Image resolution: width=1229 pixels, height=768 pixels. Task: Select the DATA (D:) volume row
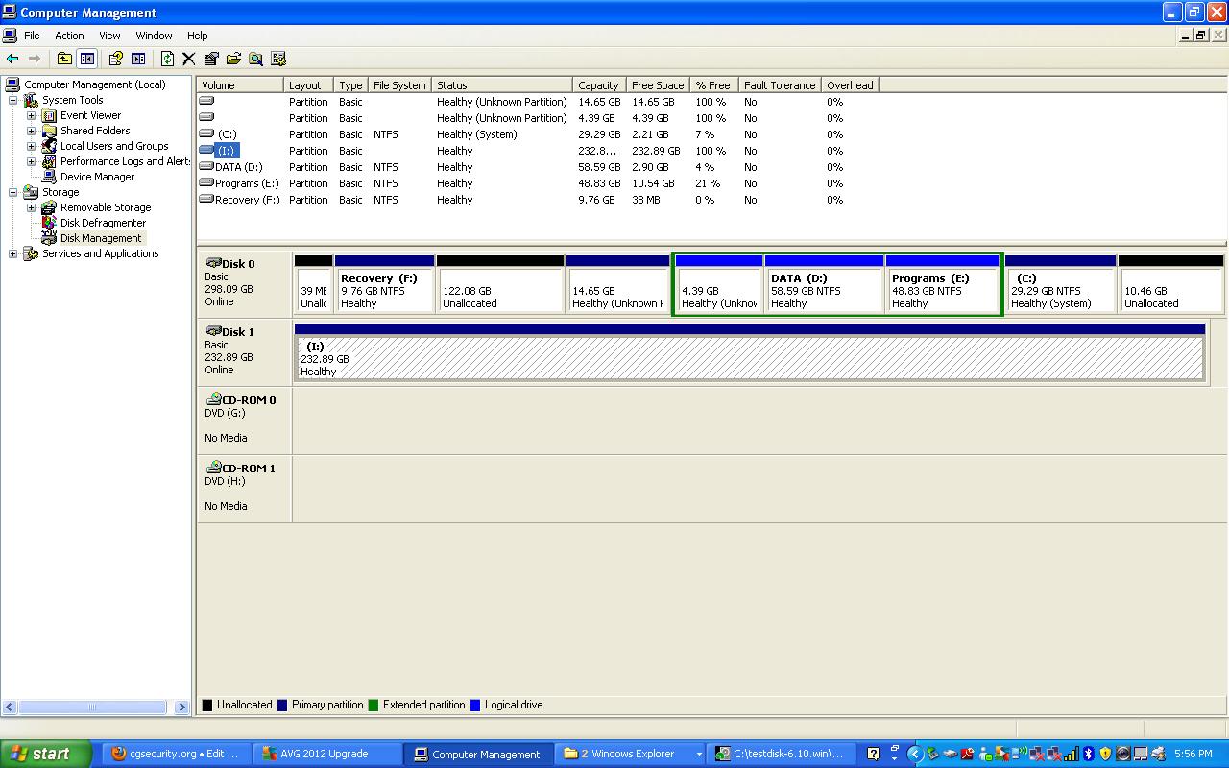click(538, 167)
